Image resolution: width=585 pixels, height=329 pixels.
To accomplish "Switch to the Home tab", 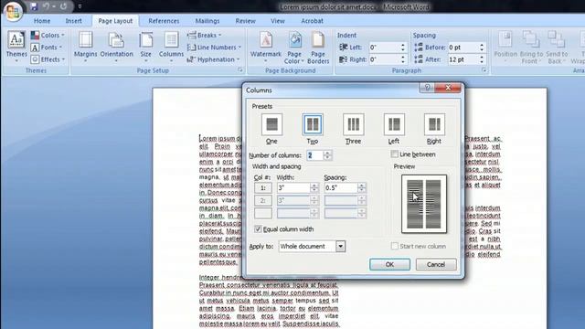I will point(42,21).
